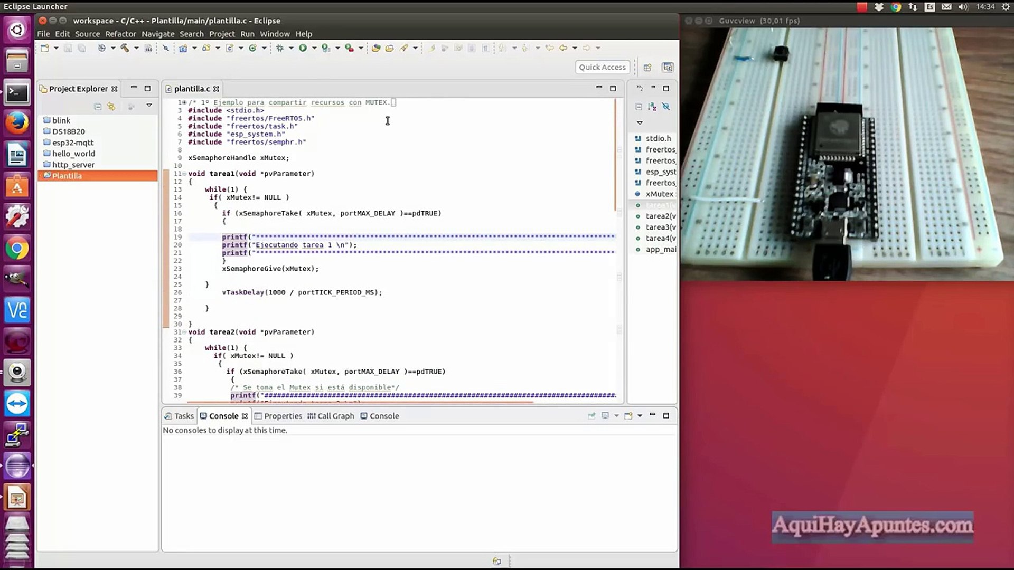The width and height of the screenshot is (1014, 570).
Task: Switch to the Call Graph tab
Action: pyautogui.click(x=331, y=416)
